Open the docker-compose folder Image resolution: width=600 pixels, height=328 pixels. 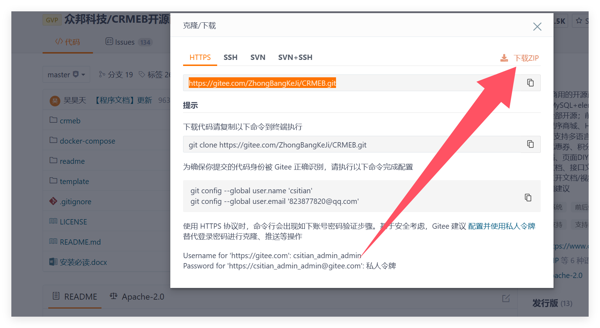coord(87,141)
